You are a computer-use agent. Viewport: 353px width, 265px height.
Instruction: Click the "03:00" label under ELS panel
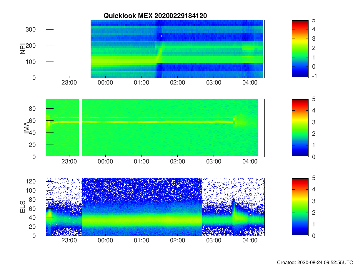(x=214, y=241)
